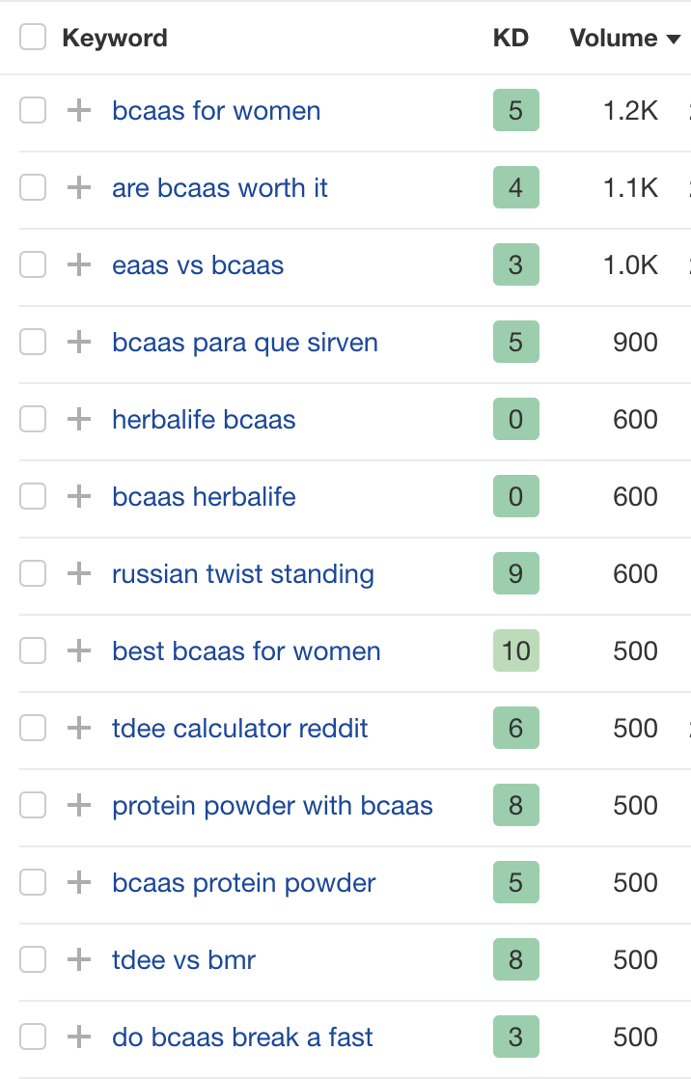Click the plus icon for 'do bcaas break a fast'
691x1079 pixels.
coord(78,1037)
